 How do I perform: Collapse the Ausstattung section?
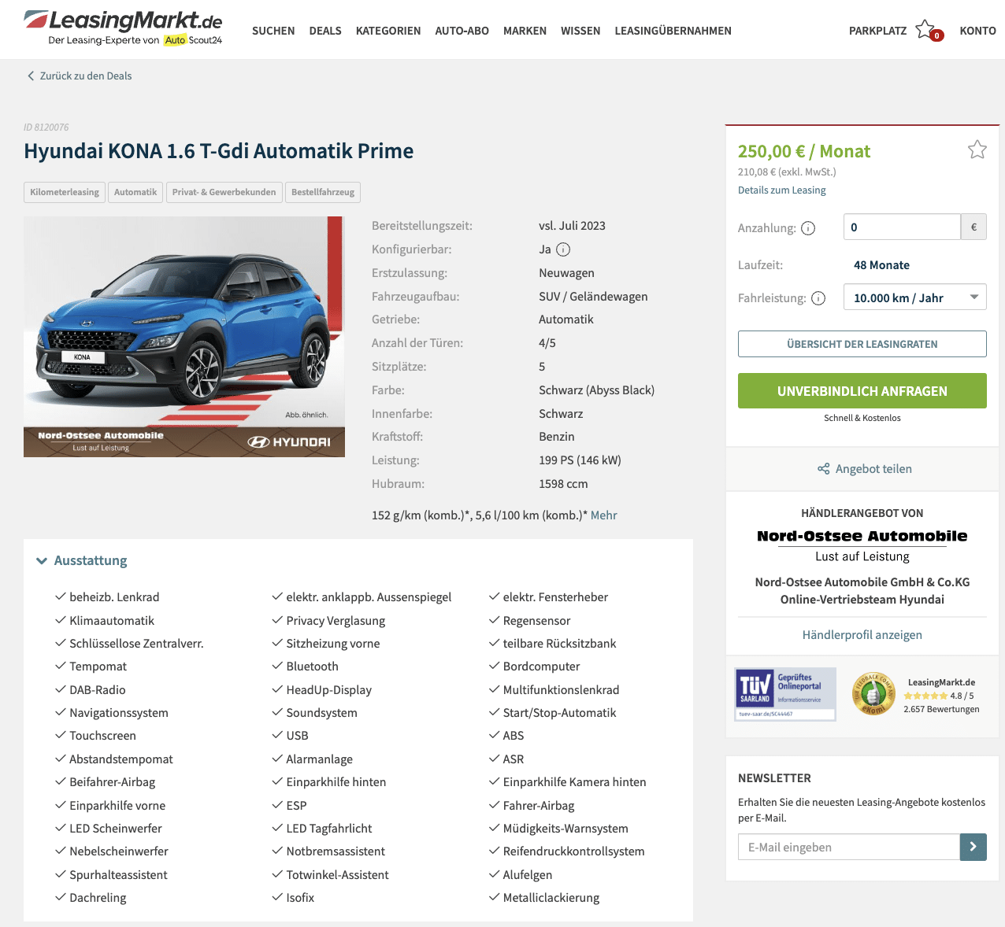pos(82,560)
